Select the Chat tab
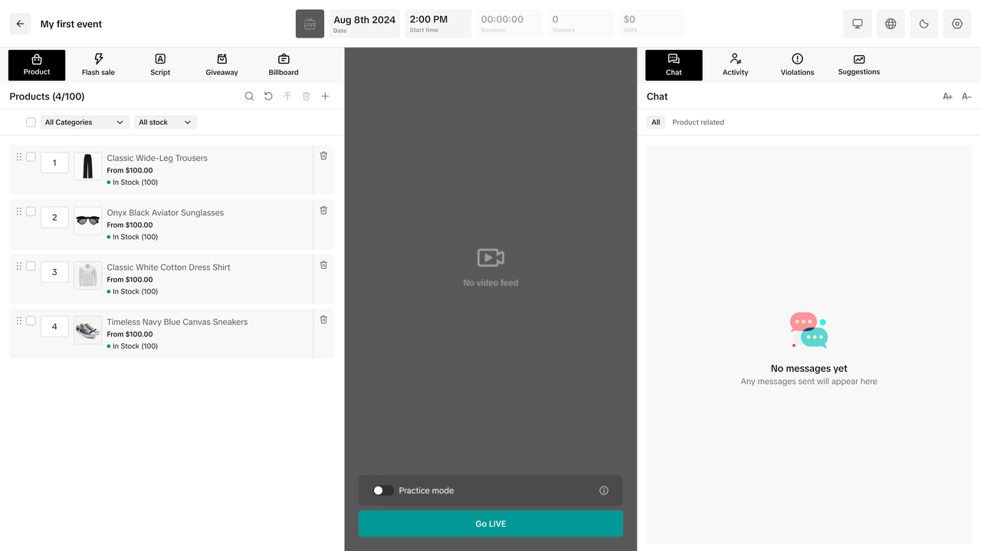Viewport: 981px width, 551px height. (674, 65)
